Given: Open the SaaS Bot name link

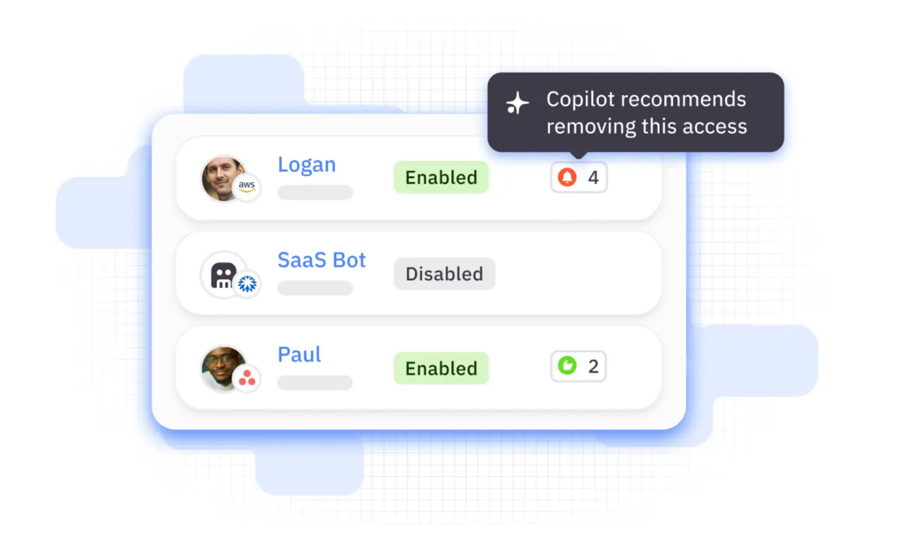Looking at the screenshot, I should pos(321,260).
